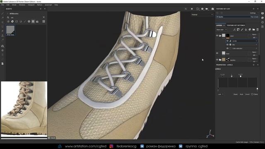Add a smart material sphere icon
Image resolution: width=265 pixels, height=149 pixels.
point(250,29)
